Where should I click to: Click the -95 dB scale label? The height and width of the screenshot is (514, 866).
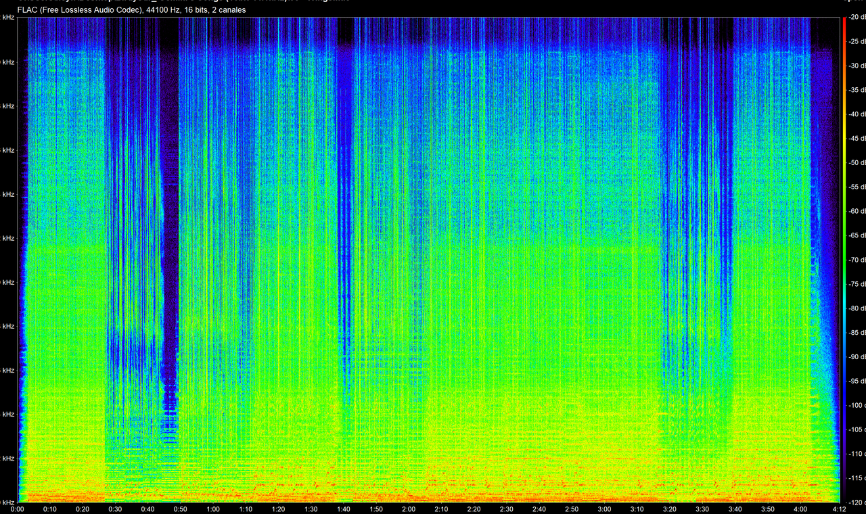857,381
